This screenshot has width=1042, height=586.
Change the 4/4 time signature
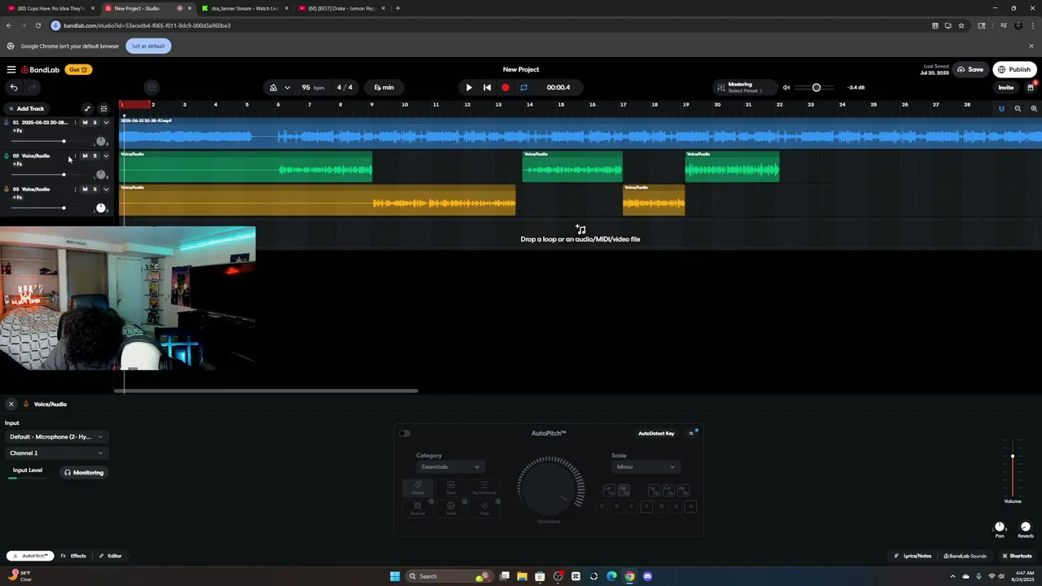345,87
